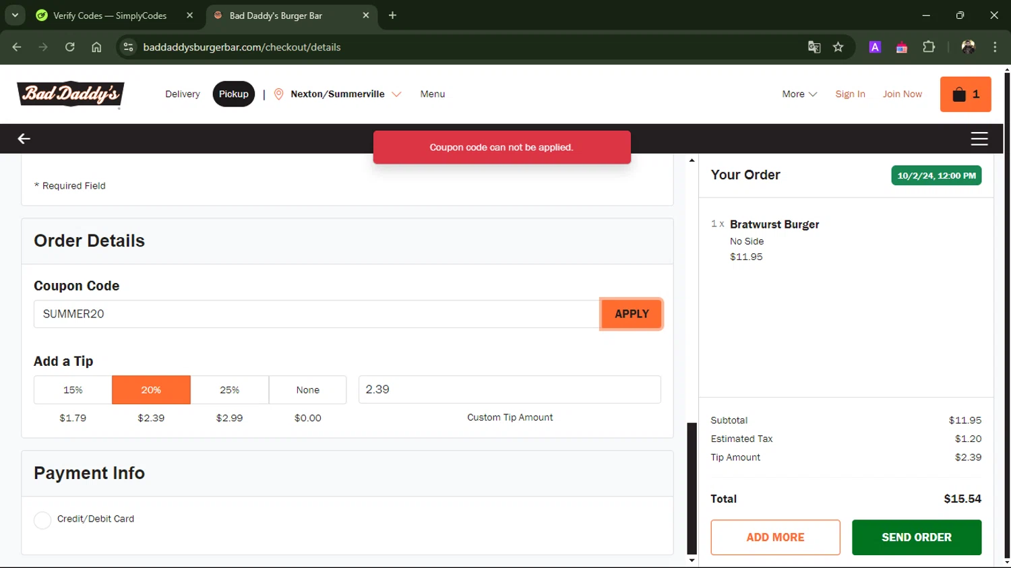Open a new browser tab
The height and width of the screenshot is (568, 1011).
tap(392, 15)
